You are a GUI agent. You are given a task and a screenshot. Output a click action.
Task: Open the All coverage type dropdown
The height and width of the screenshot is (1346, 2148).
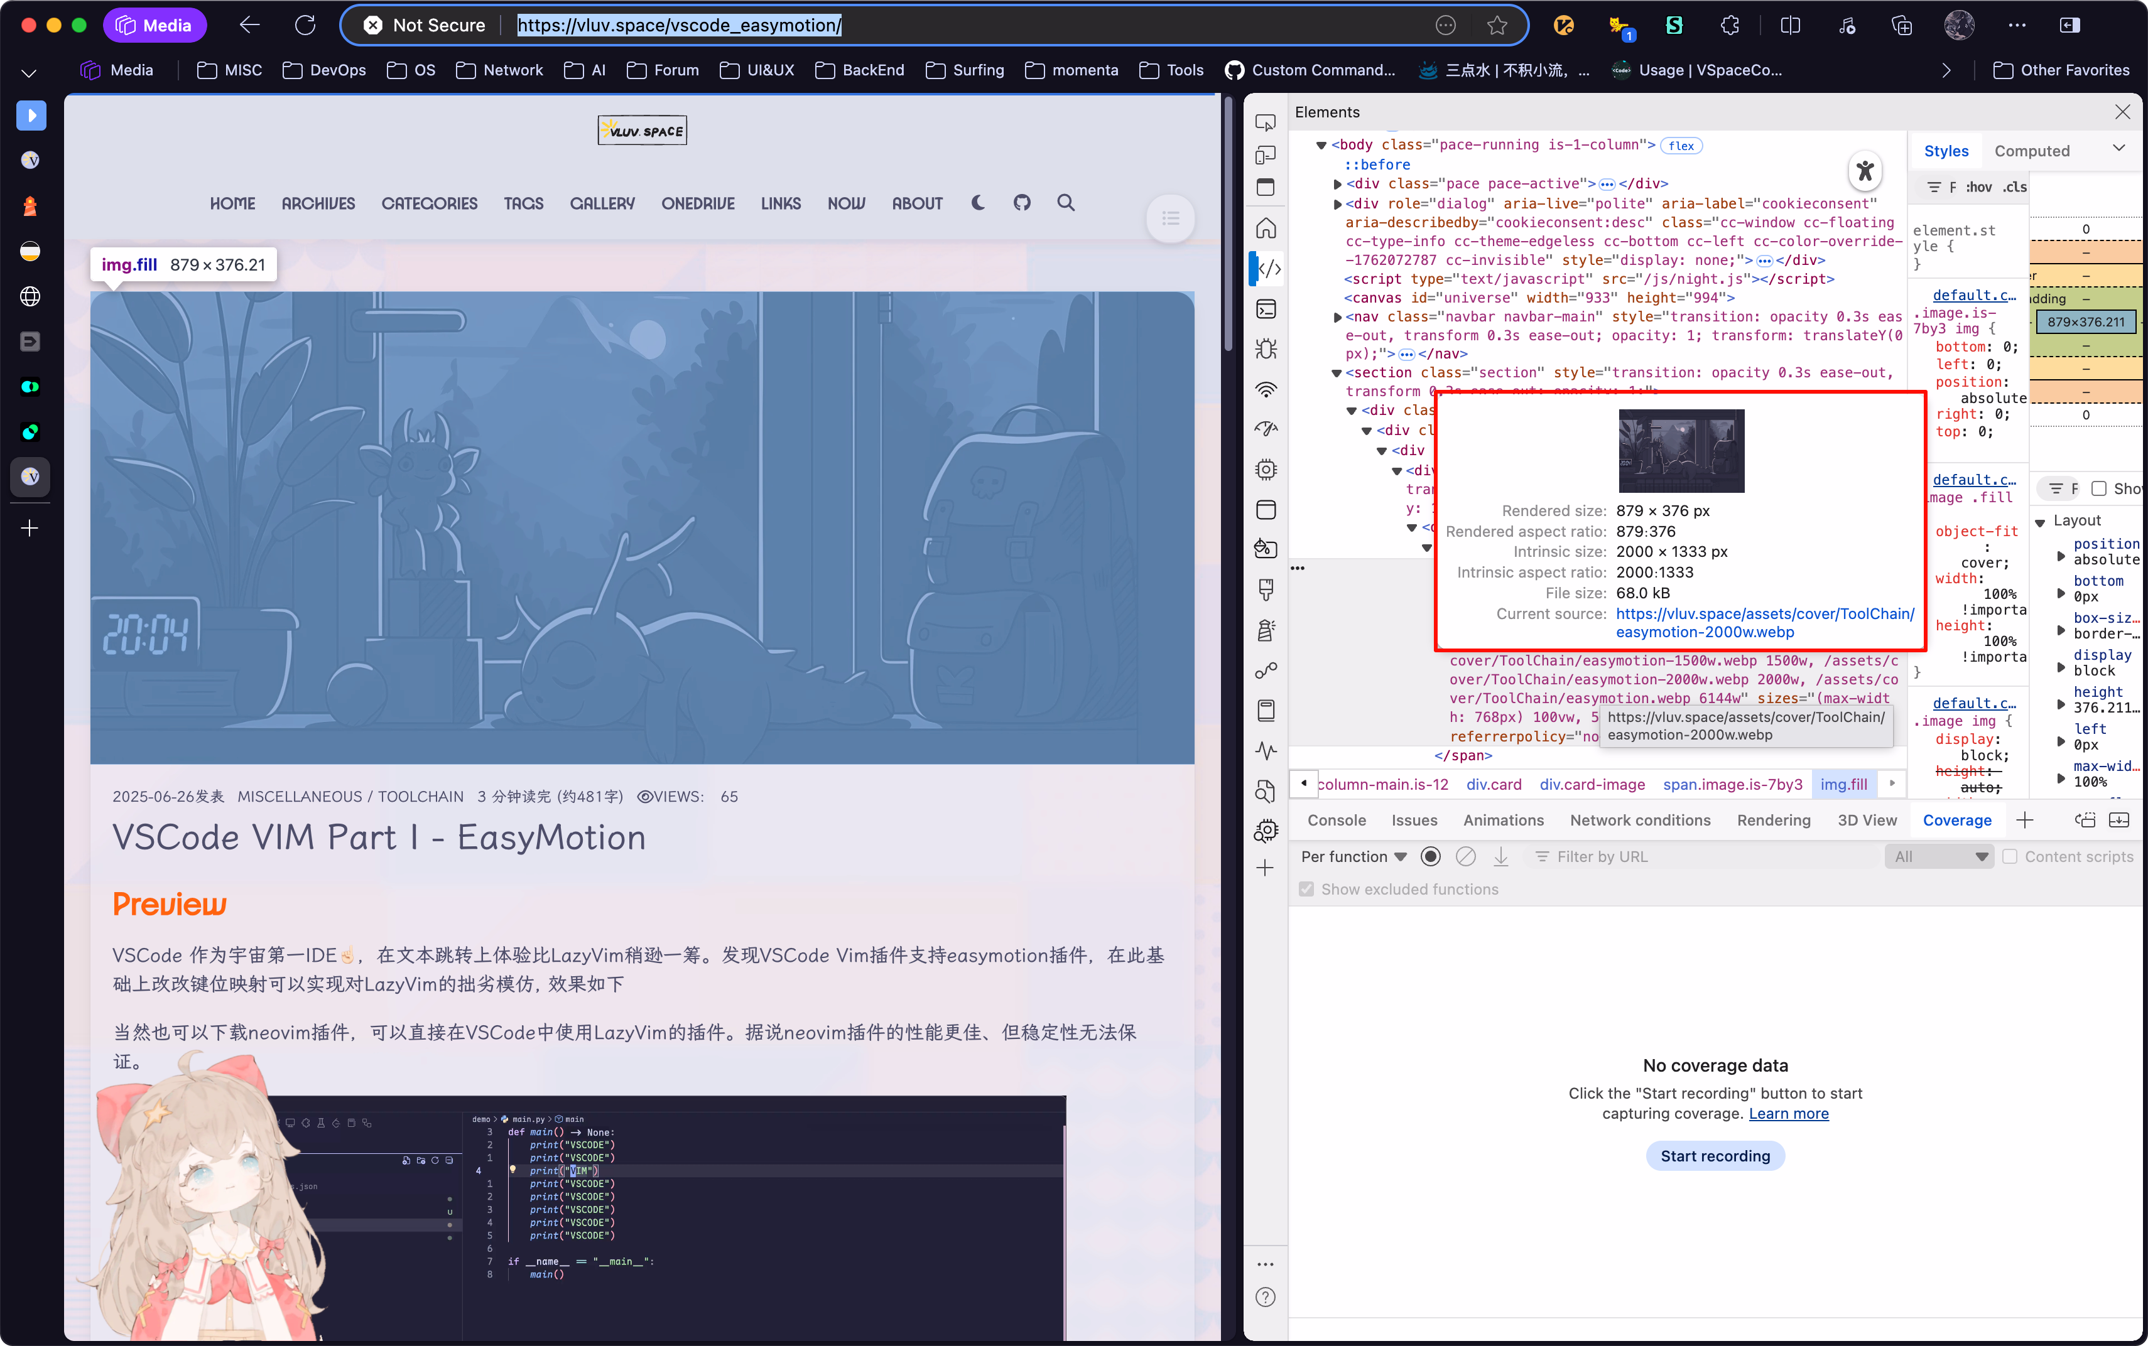[x=1941, y=856]
